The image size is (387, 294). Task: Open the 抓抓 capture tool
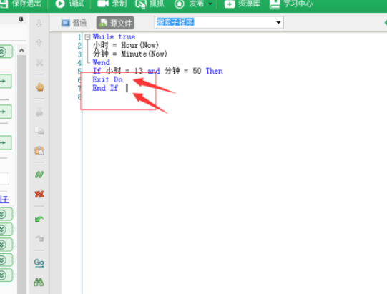[150, 4]
